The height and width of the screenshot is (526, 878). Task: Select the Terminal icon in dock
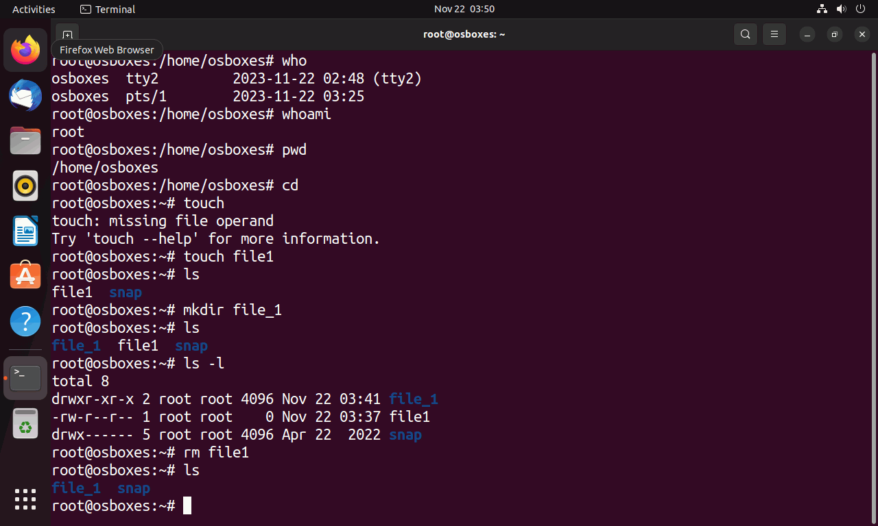click(25, 377)
